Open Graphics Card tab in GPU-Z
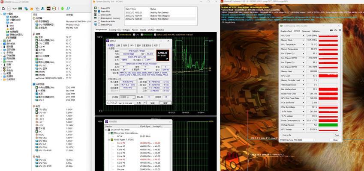The image size is (364, 171). click(x=286, y=31)
